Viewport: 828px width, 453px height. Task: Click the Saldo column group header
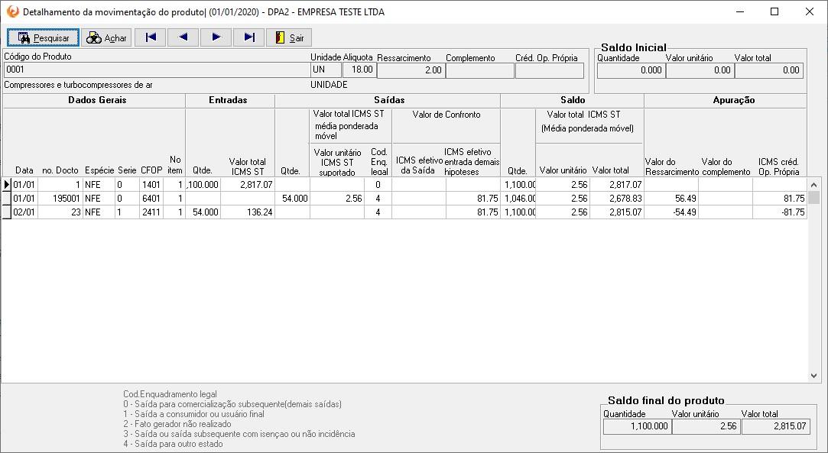pos(573,100)
